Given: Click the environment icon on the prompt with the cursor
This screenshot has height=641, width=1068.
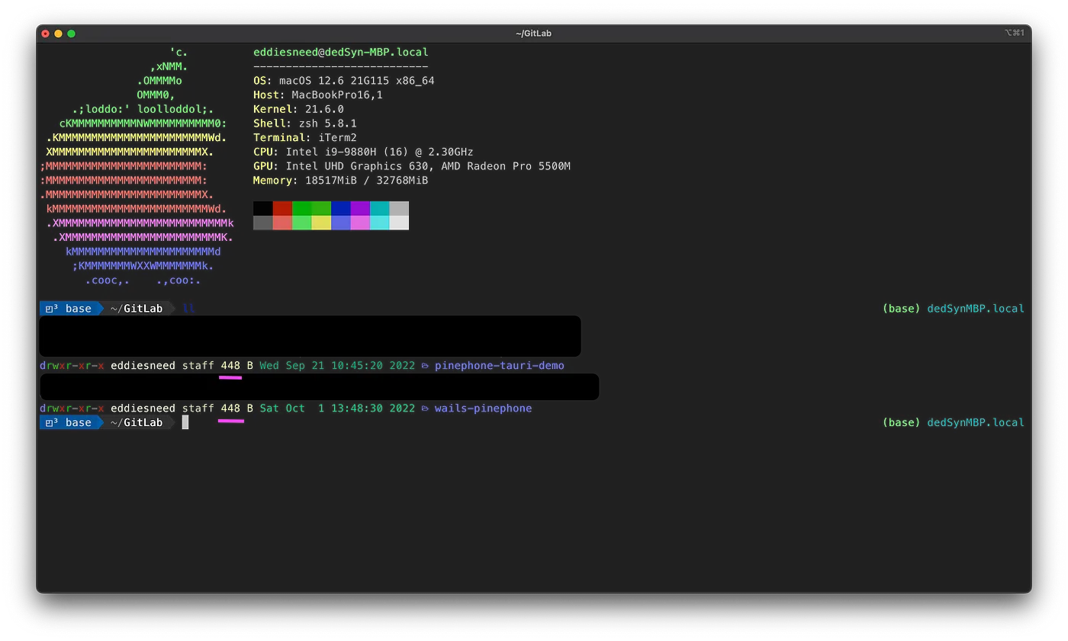Looking at the screenshot, I should coord(51,422).
